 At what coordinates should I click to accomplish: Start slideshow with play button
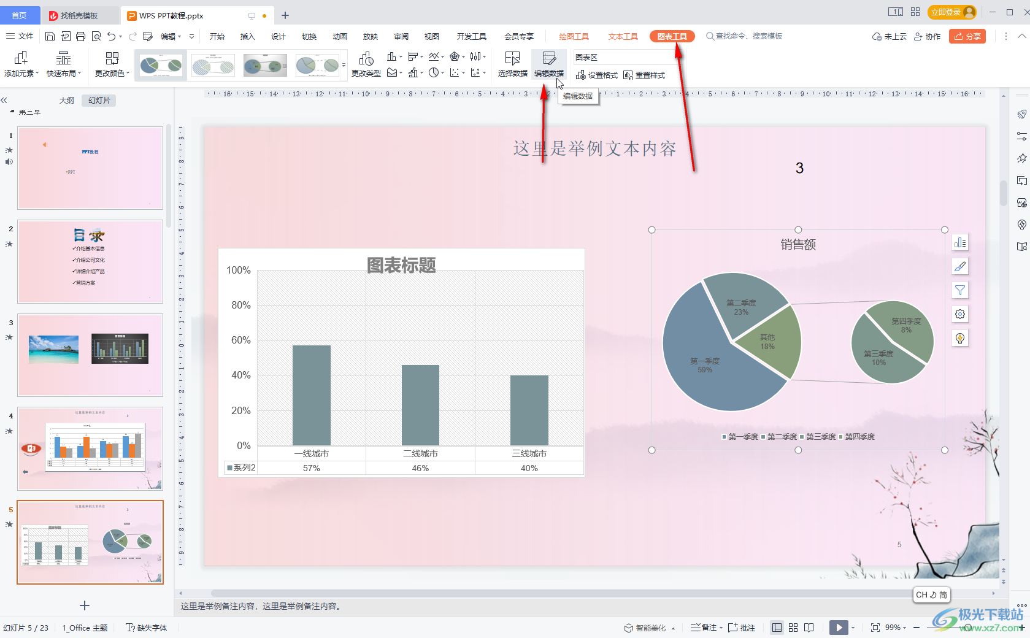(x=839, y=628)
